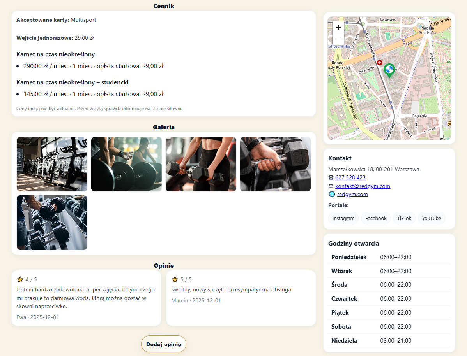Screen dimensions: 467x356
Task: Open gallery photo of woman holding dumbbells
Action: [x=201, y=164]
